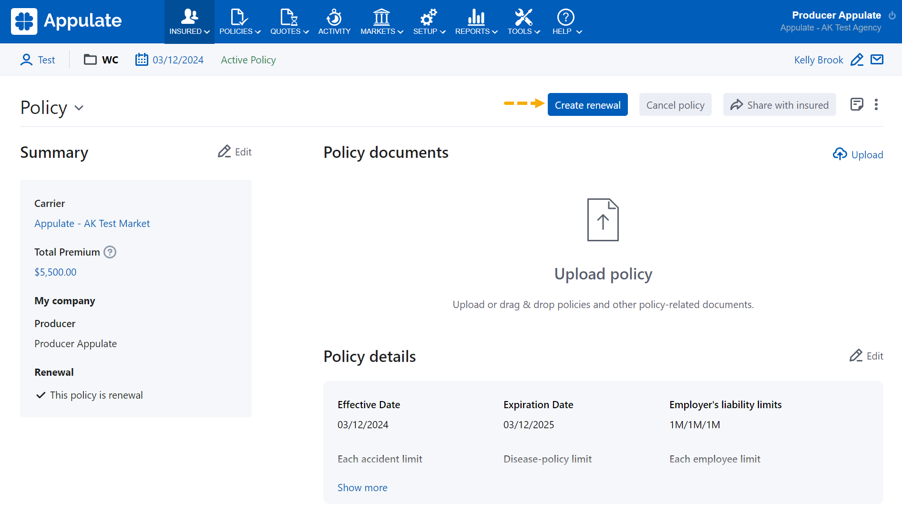This screenshot has width=902, height=515.
Task: Expand policy details with Show more
Action: click(x=362, y=487)
